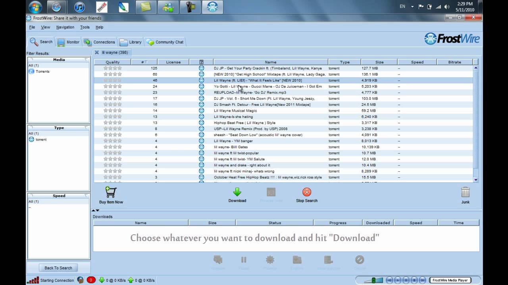Click the connection signal bars icon
Screen dimensions: 508x285
click(x=33, y=280)
